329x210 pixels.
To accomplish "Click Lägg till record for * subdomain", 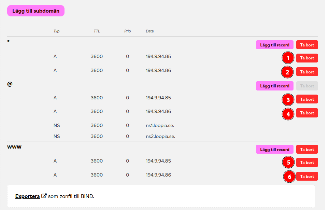I will point(274,45).
